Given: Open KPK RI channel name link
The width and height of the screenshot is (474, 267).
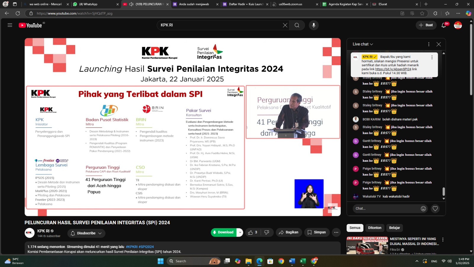Looking at the screenshot, I should click(43, 231).
